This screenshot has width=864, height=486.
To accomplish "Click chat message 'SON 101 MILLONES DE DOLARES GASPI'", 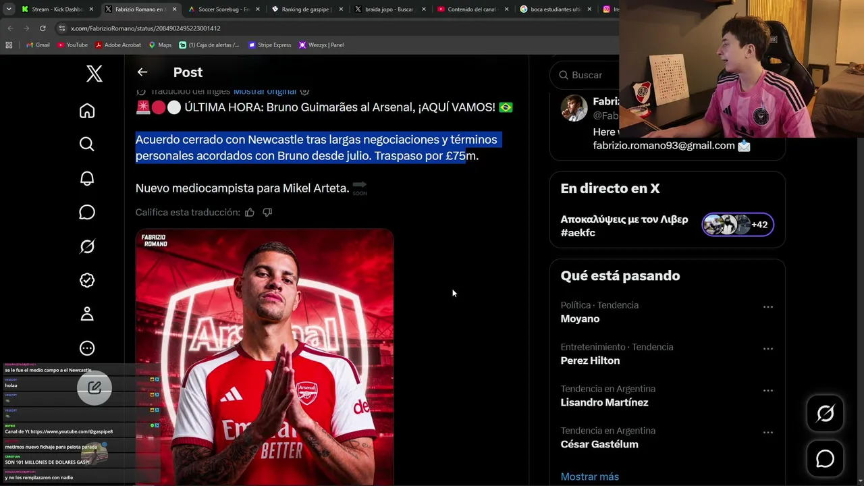I will [x=48, y=462].
